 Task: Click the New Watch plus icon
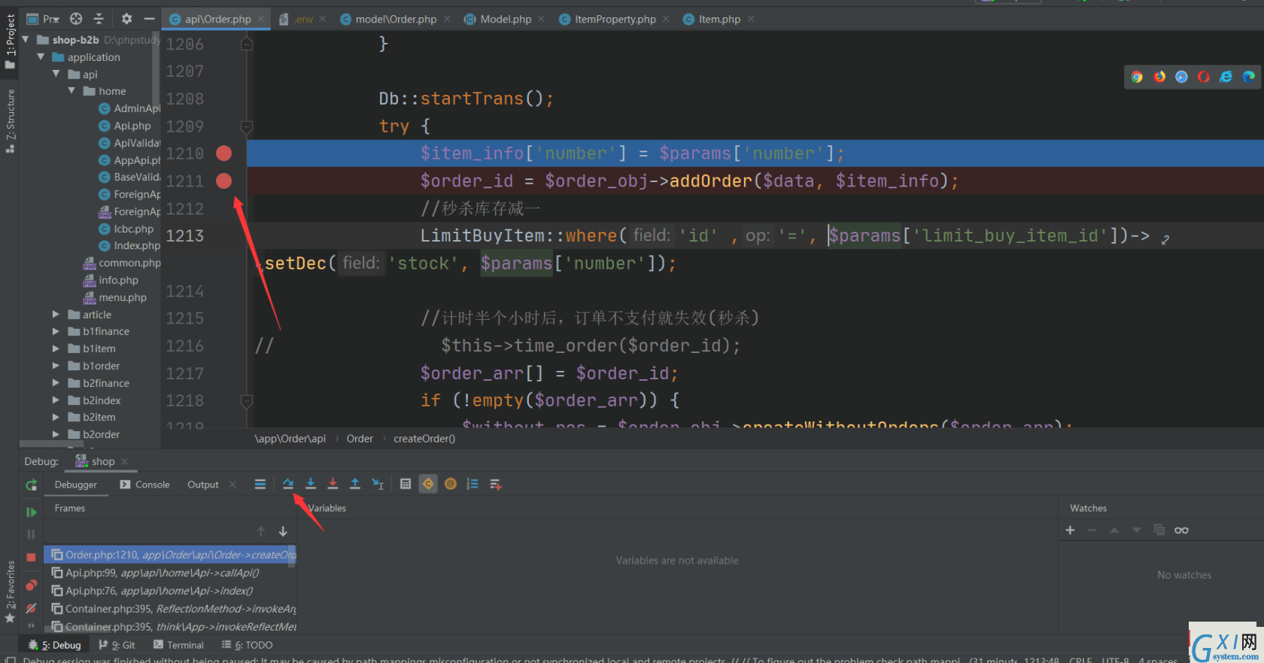click(x=1070, y=530)
